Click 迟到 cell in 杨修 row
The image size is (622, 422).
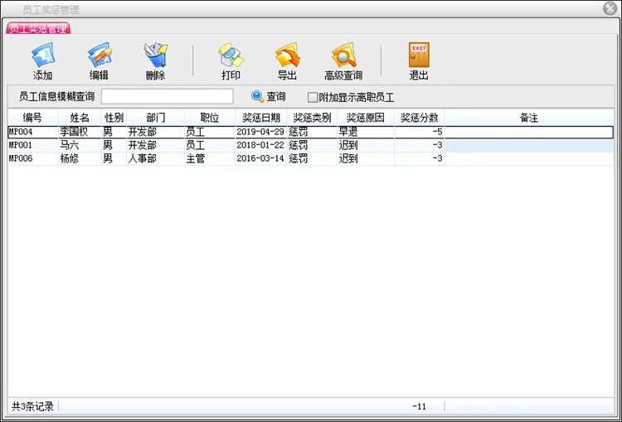click(366, 158)
